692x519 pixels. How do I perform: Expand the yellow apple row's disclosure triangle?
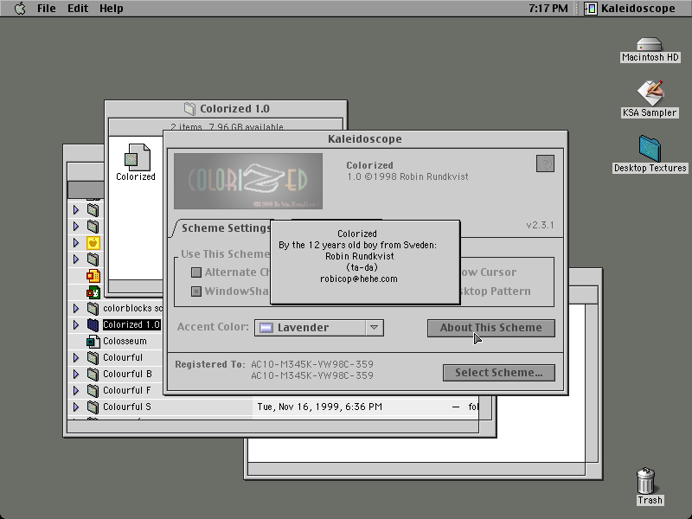click(76, 243)
